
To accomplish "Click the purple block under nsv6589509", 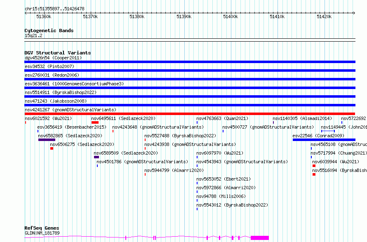I will coord(96,157).
